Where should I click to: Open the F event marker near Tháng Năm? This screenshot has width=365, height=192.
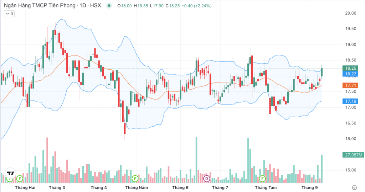[x=135, y=178]
